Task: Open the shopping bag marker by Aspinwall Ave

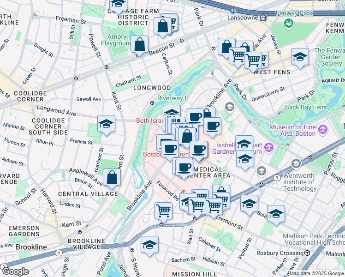Action: (112, 178)
